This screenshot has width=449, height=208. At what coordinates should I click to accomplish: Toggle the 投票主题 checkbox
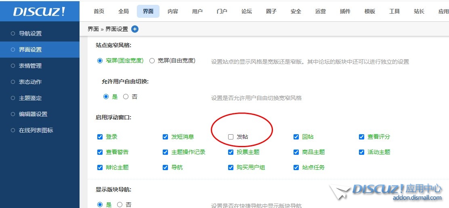pos(231,152)
